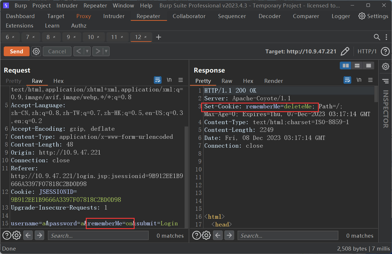392x254 pixels.
Task: Open the Intruder menu
Action: coord(67,5)
